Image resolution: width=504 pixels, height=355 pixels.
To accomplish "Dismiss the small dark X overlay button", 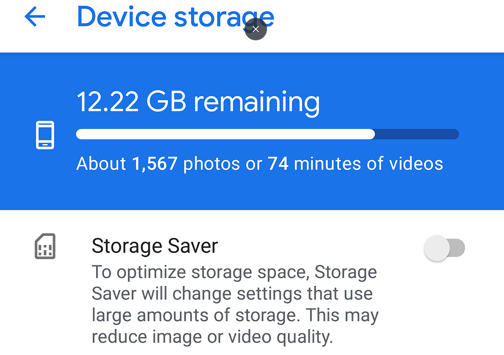I will 256,29.
